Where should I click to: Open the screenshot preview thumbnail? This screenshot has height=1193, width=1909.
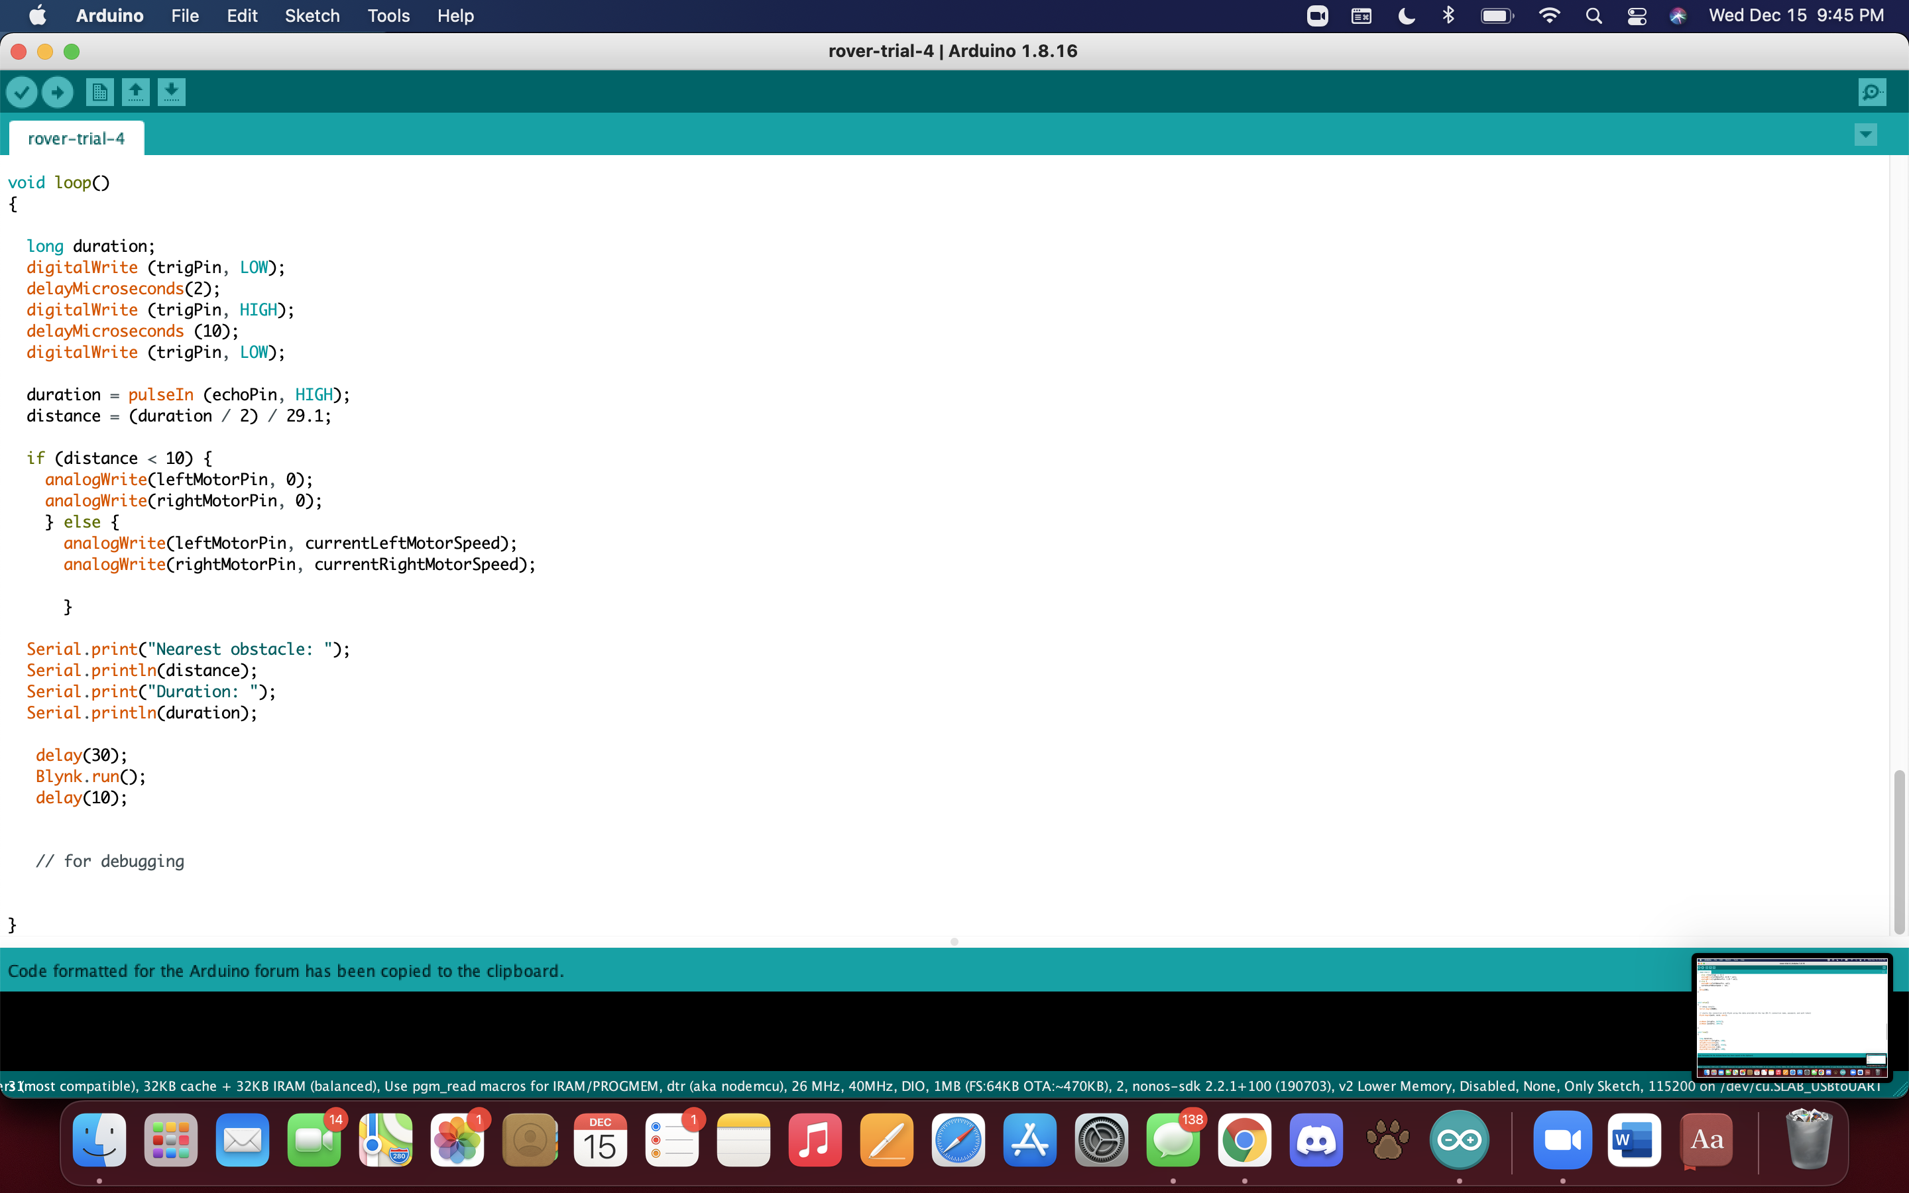coord(1792,1016)
